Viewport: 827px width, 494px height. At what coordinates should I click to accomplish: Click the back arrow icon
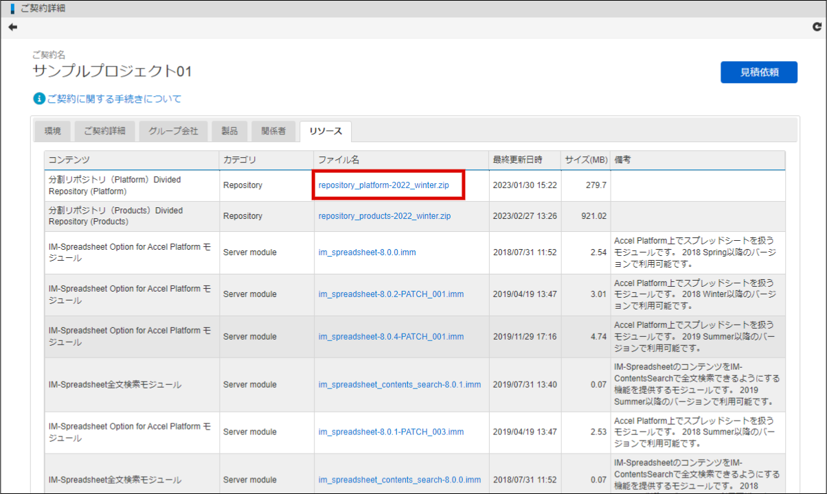click(12, 27)
